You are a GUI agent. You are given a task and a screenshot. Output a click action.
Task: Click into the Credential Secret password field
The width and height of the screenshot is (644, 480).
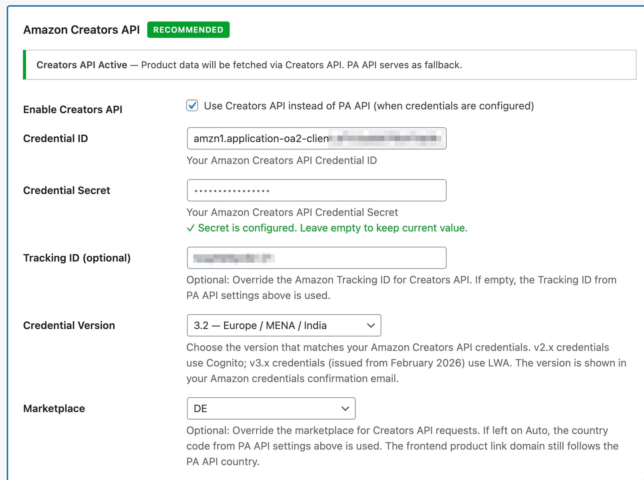(x=316, y=190)
